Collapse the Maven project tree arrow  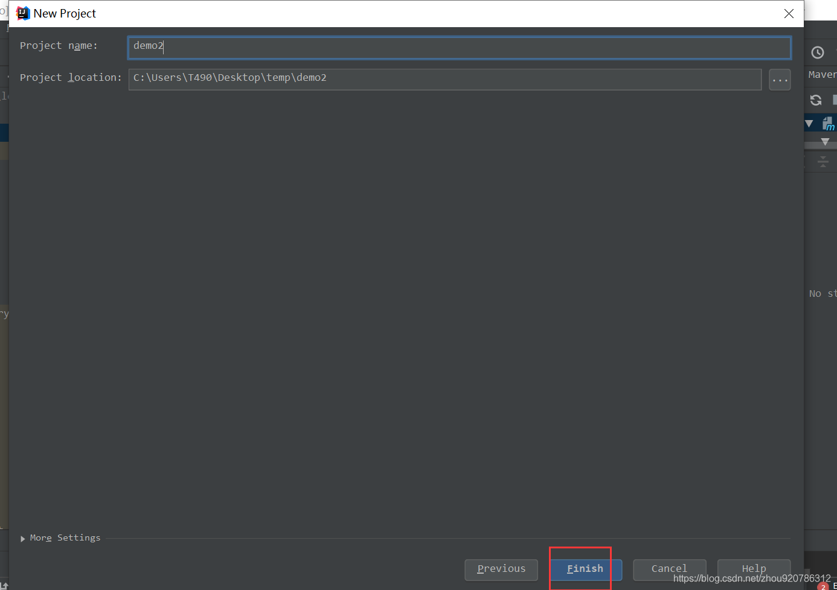click(809, 124)
